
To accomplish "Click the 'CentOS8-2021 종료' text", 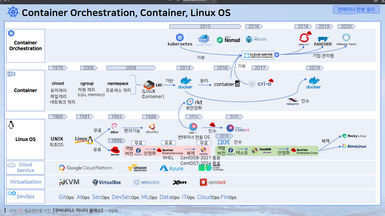I will pos(200,158).
